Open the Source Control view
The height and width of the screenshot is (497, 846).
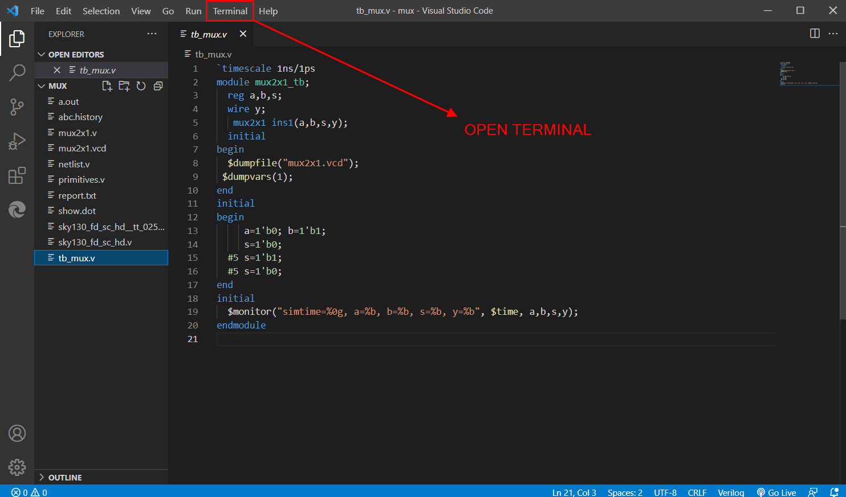click(17, 106)
